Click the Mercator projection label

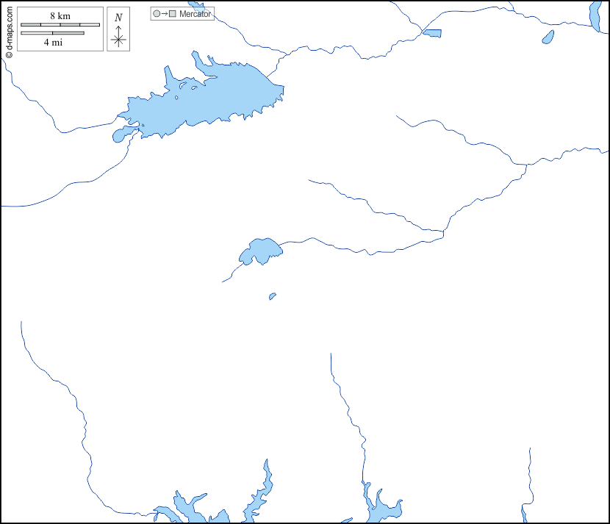click(x=195, y=14)
